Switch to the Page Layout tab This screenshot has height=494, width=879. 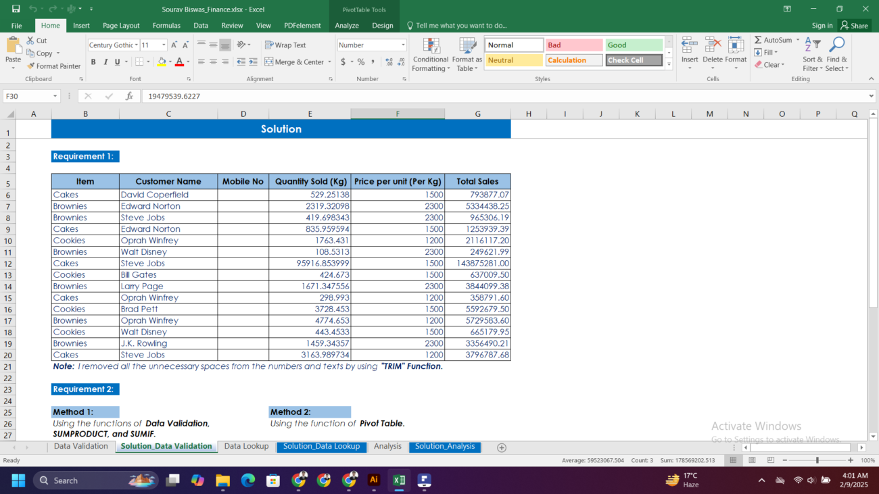pos(121,26)
